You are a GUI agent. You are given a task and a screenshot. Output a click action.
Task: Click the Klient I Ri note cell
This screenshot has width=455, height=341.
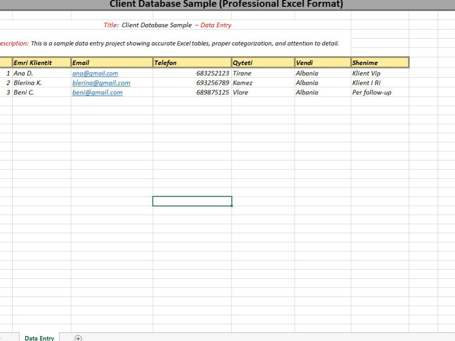[380, 83]
